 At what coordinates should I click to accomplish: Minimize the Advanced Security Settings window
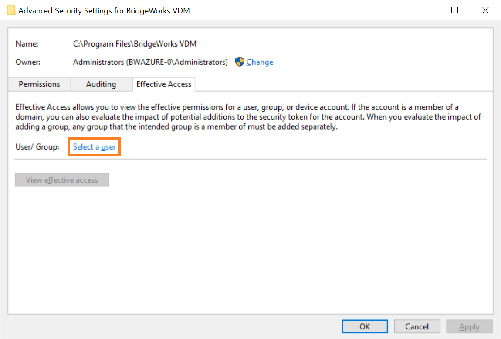pos(424,10)
